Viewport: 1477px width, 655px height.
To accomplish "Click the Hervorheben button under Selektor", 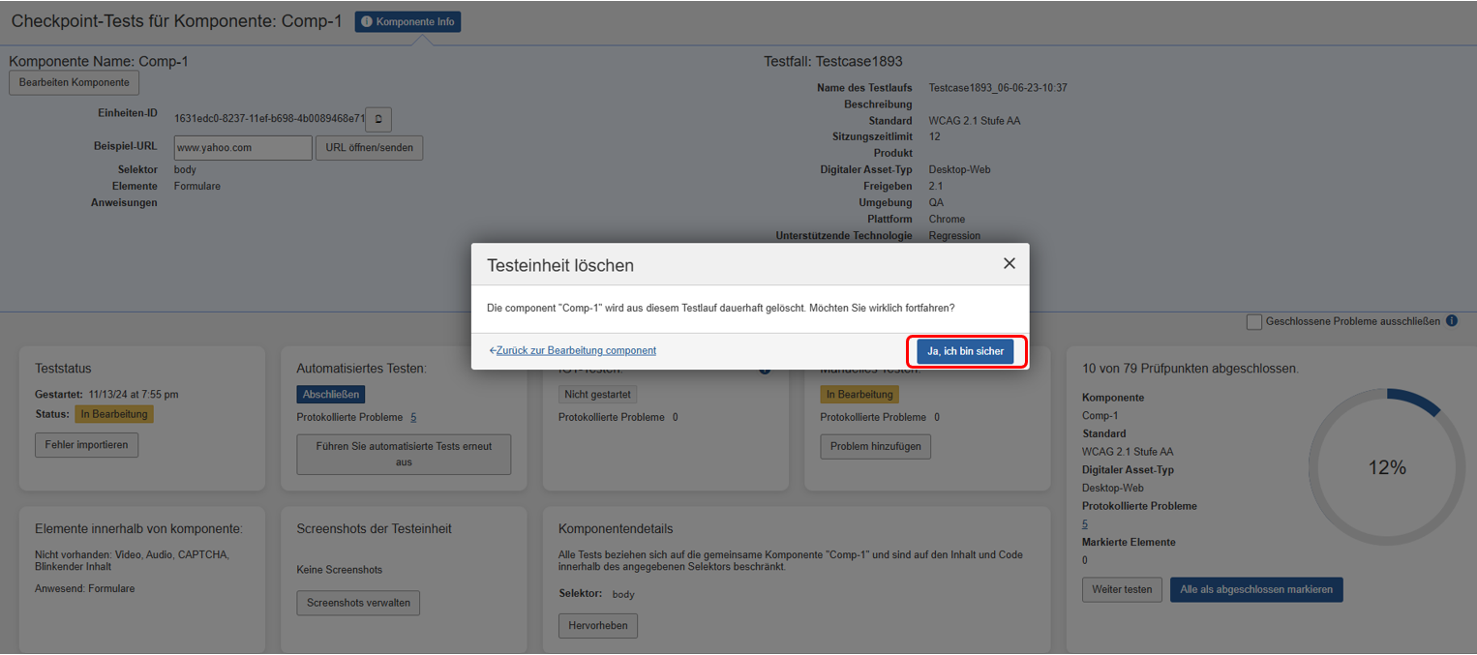I will pos(597,625).
